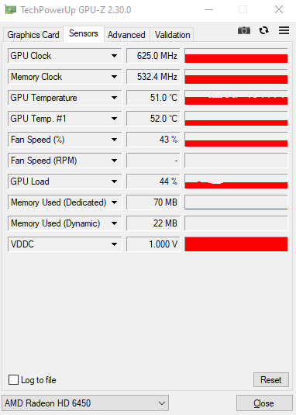The width and height of the screenshot is (296, 415).
Task: Select the AMD Radeon HD 6450 combo box
Action: (85, 403)
